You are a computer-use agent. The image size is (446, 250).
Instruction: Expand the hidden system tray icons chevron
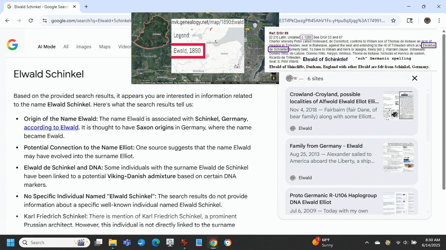click(x=367, y=243)
